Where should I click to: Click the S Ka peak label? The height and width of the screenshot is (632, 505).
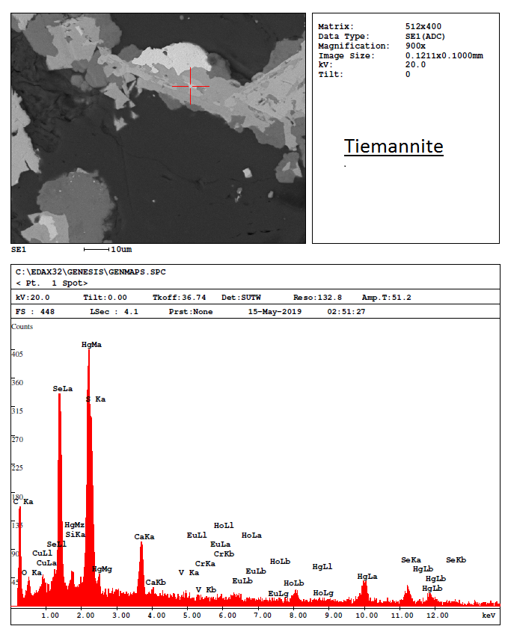point(96,399)
